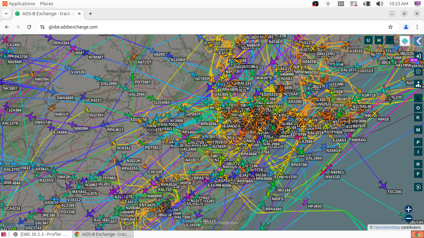Select aircraft N481LF plane icon
This screenshot has height=238, width=424.
[52, 108]
